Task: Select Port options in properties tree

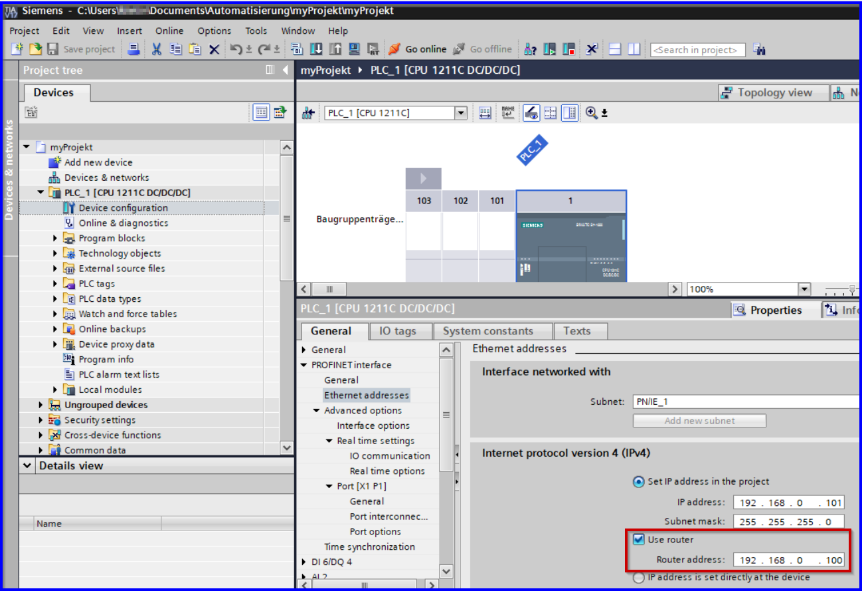Action: tap(375, 532)
